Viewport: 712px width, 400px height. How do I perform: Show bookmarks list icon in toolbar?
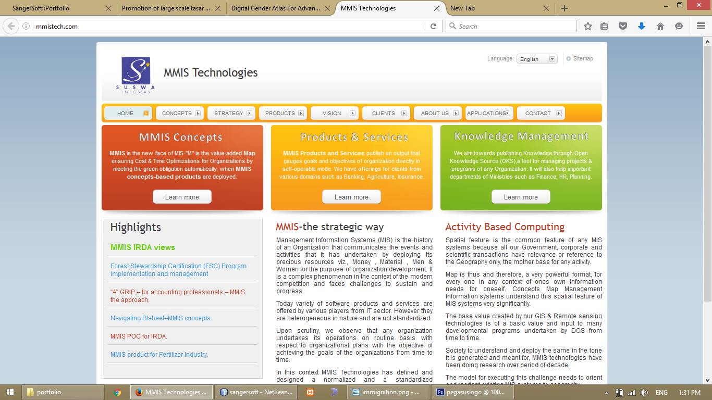click(605, 26)
